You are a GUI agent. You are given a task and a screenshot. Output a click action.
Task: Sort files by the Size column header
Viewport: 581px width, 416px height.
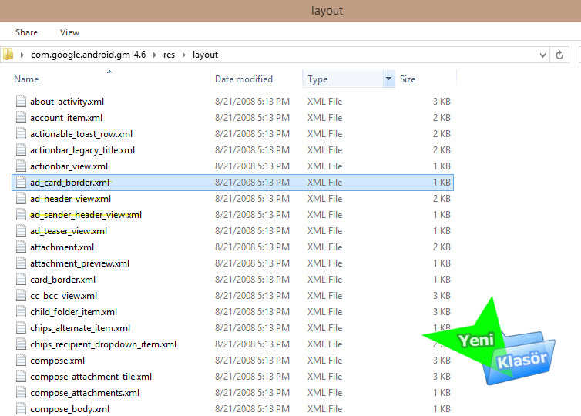point(408,79)
